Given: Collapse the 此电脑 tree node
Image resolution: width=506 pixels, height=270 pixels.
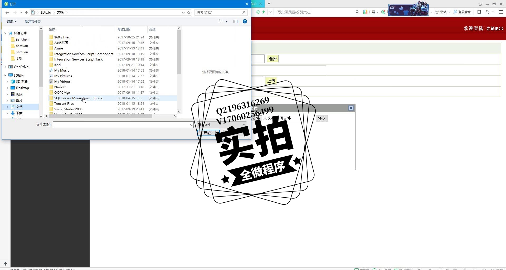Looking at the screenshot, I should (5, 75).
